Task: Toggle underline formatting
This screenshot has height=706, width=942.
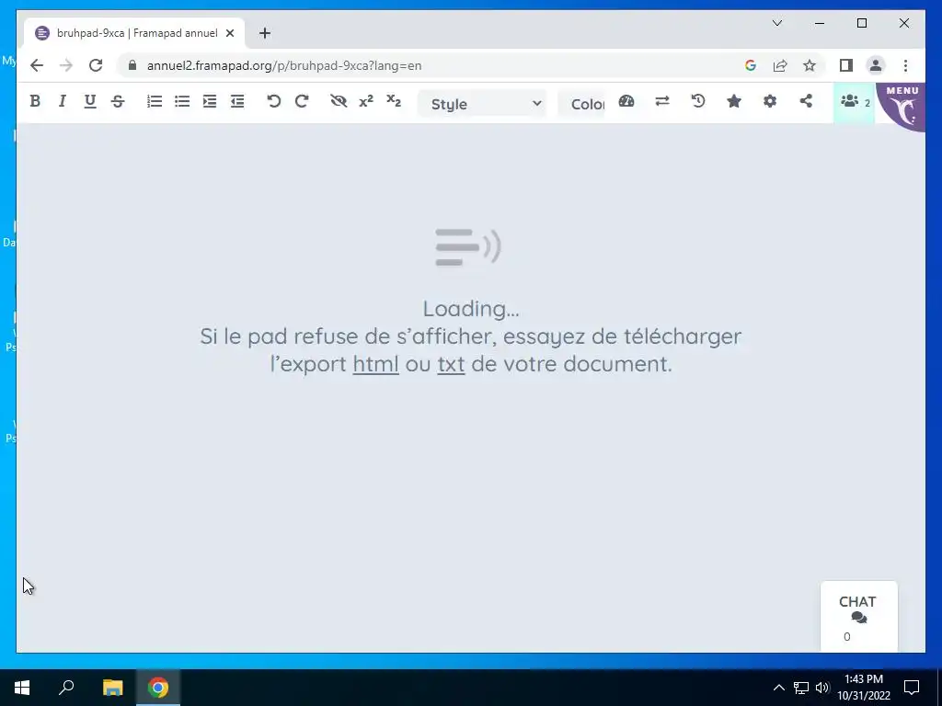Action: click(90, 101)
